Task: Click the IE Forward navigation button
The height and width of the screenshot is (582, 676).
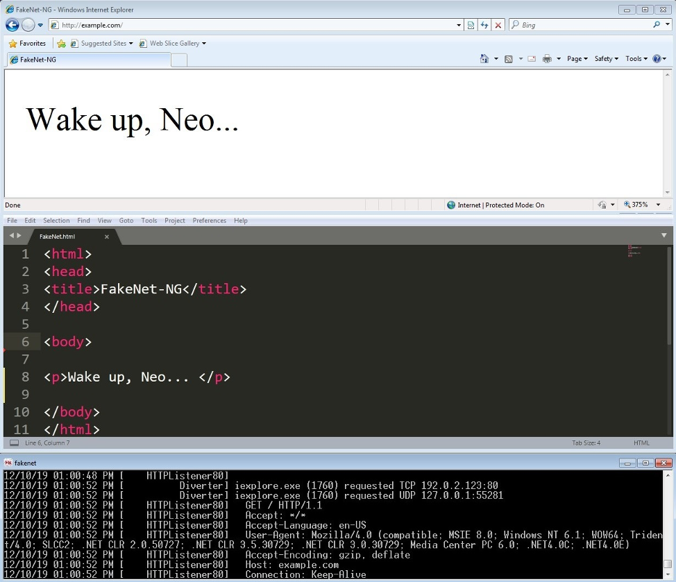Action: [28, 25]
